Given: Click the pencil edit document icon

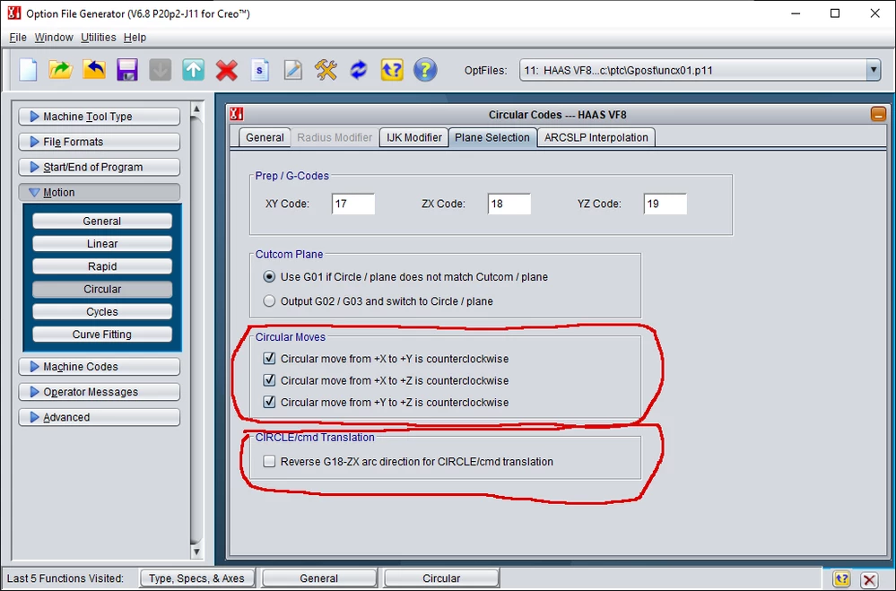Looking at the screenshot, I should coord(292,70).
